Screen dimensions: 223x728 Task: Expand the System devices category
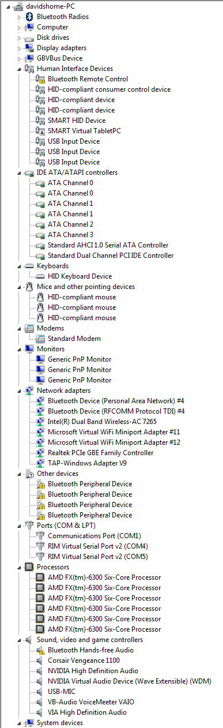point(20,723)
